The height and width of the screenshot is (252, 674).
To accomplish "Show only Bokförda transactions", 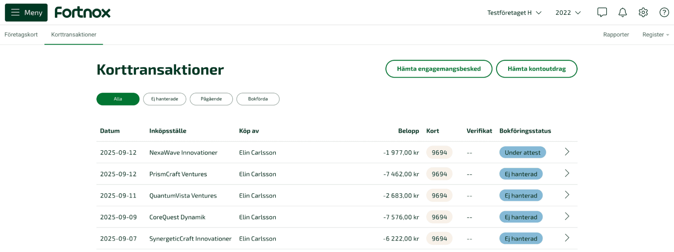I will tap(258, 99).
